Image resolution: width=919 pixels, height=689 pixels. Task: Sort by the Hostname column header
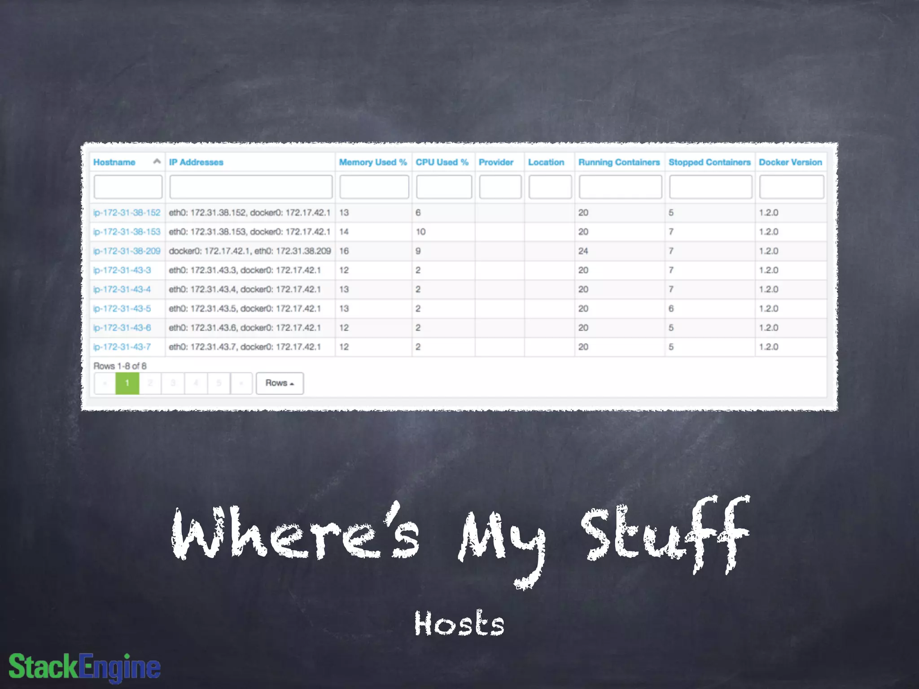pos(114,162)
